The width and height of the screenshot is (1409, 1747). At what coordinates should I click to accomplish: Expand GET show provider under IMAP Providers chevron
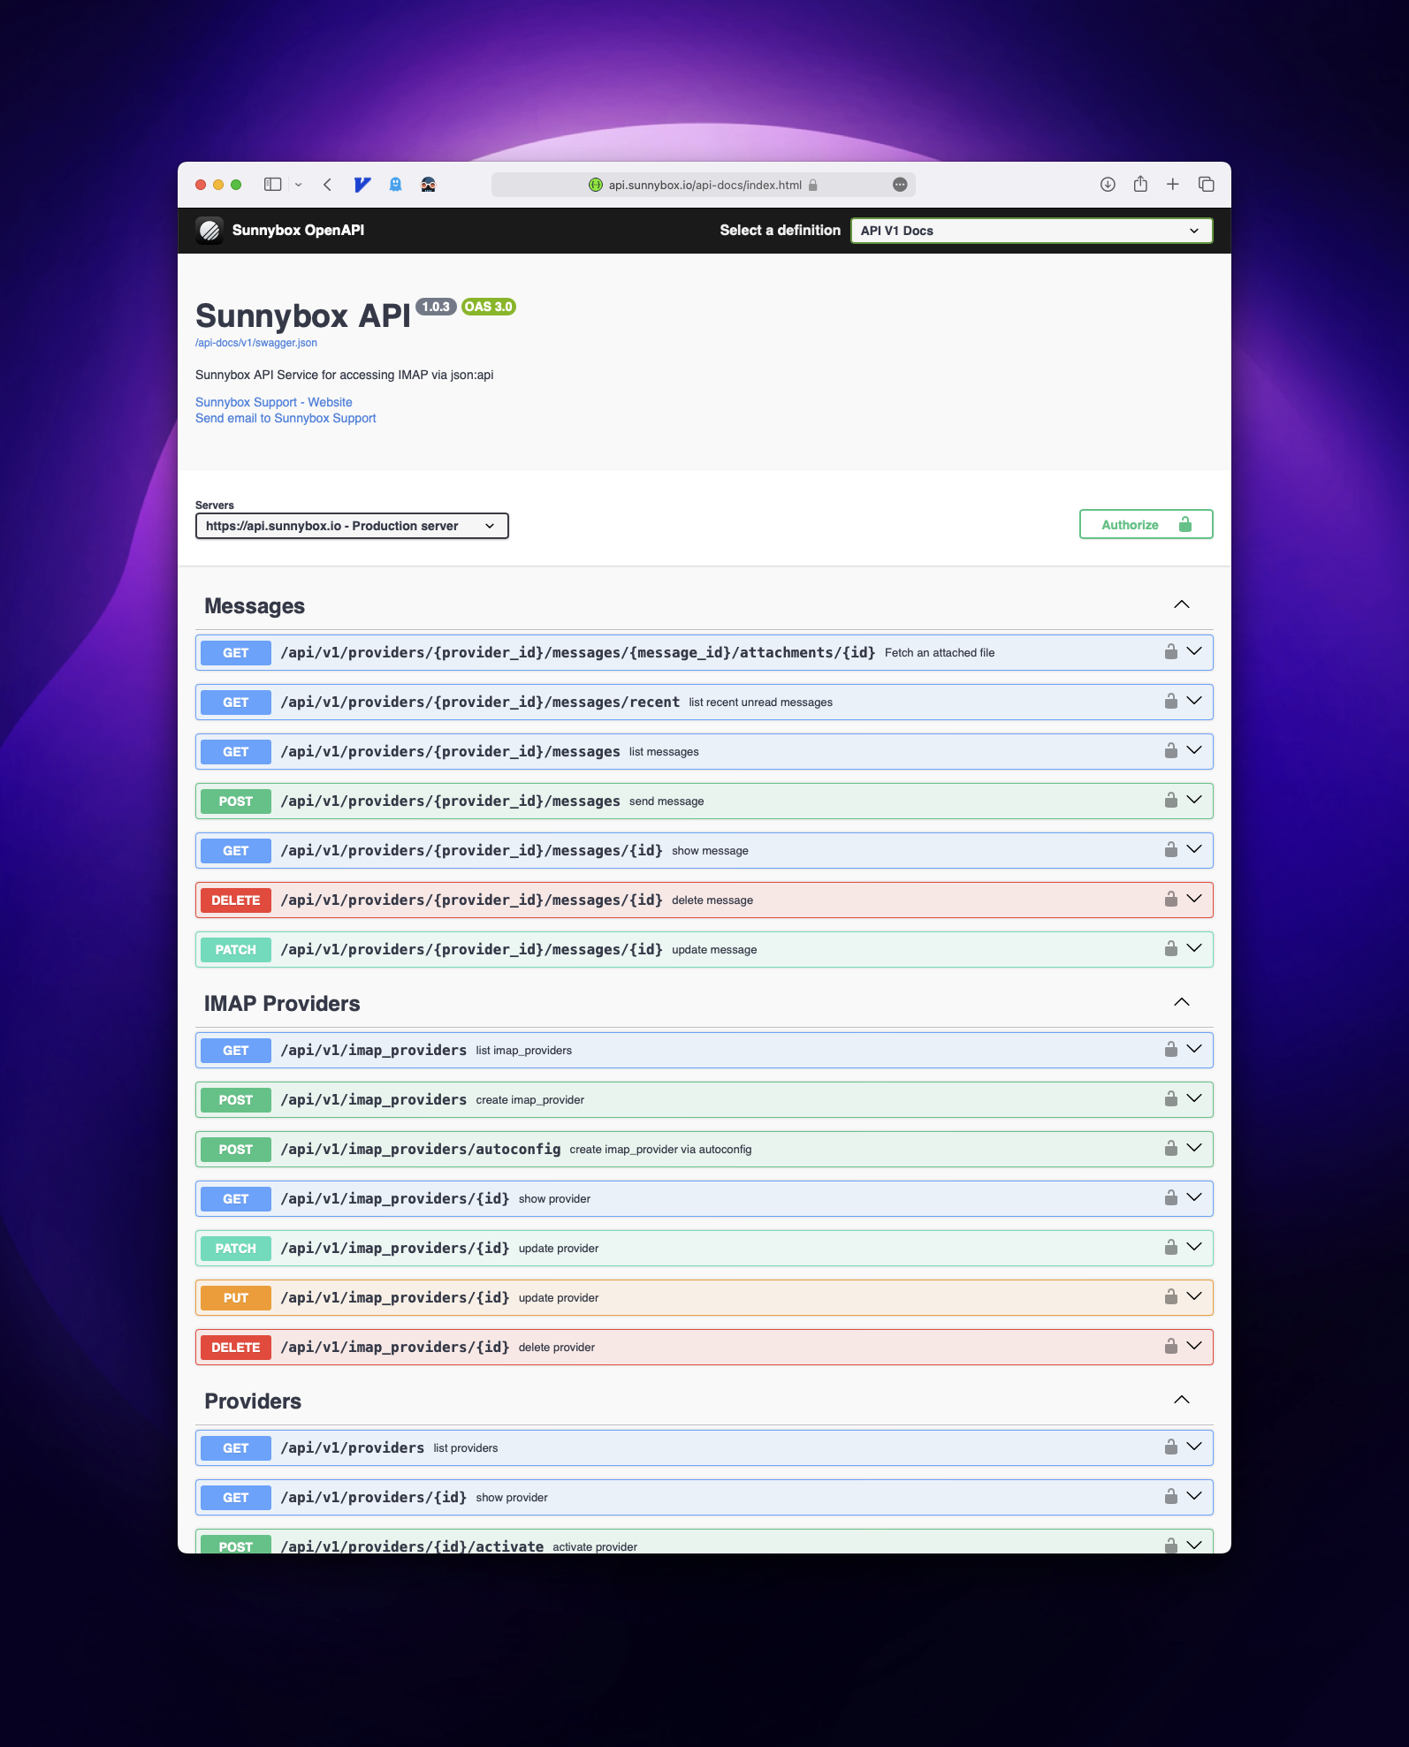click(x=1194, y=1198)
